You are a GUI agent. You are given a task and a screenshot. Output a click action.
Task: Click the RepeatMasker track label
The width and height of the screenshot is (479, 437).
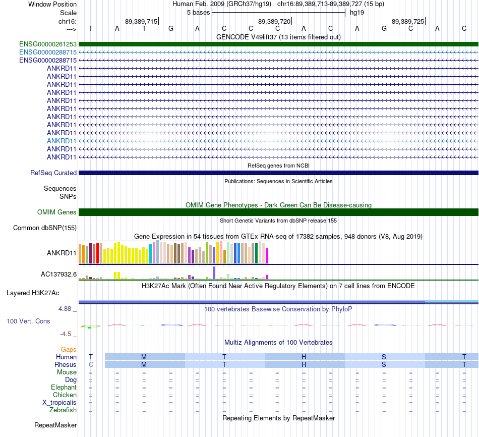(x=55, y=425)
